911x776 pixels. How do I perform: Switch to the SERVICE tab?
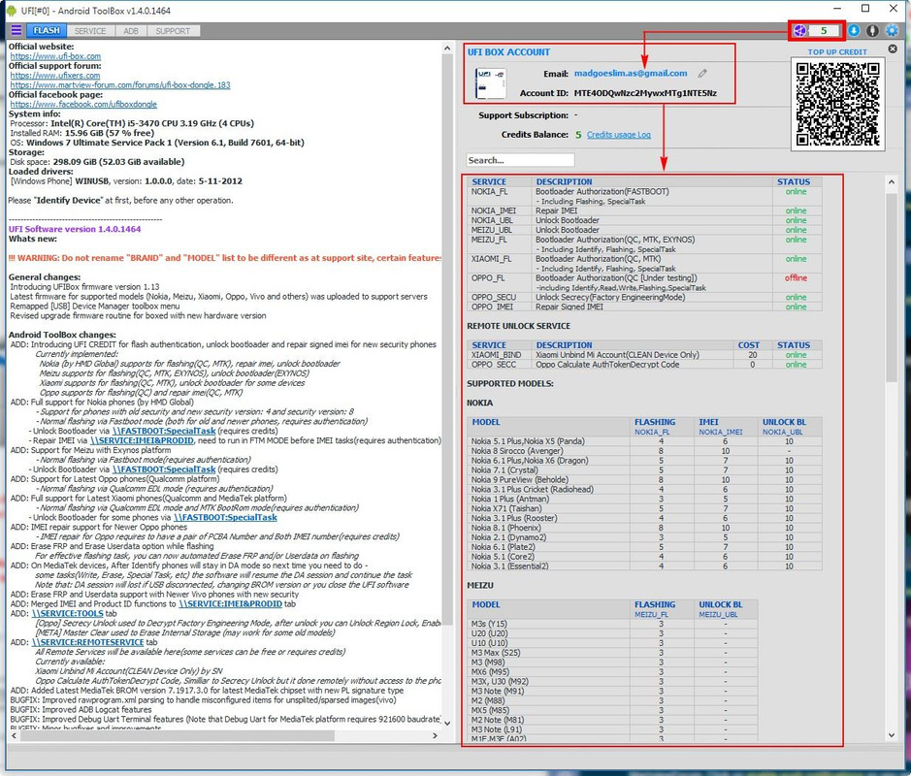[x=90, y=31]
